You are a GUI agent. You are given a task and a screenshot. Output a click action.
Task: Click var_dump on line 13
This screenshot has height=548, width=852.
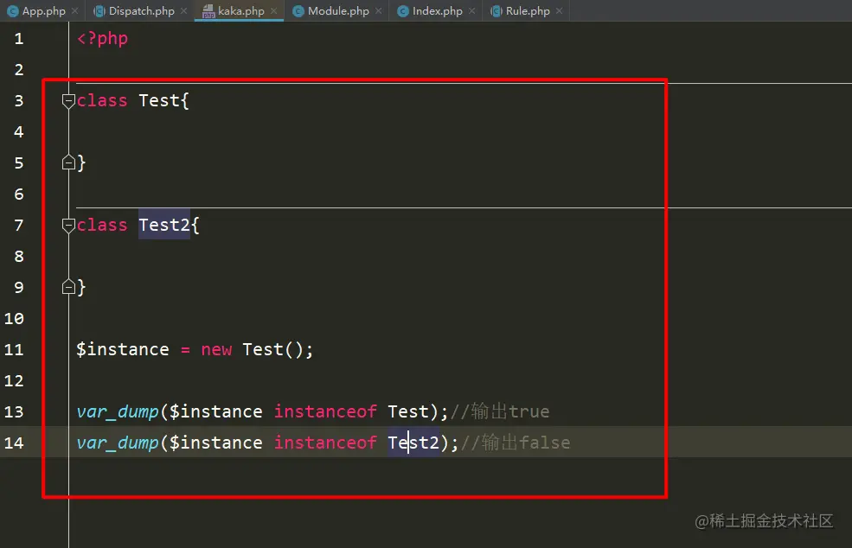click(x=118, y=411)
